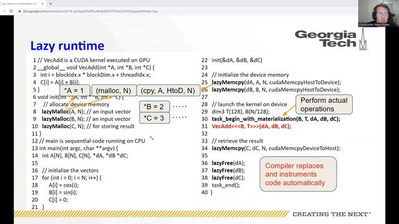Click line 14 int A[N], B[N] declaration

coord(85,156)
